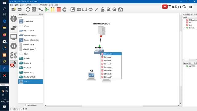
Task: Choose Ethernet5 port from switch list
Action: (111, 71)
